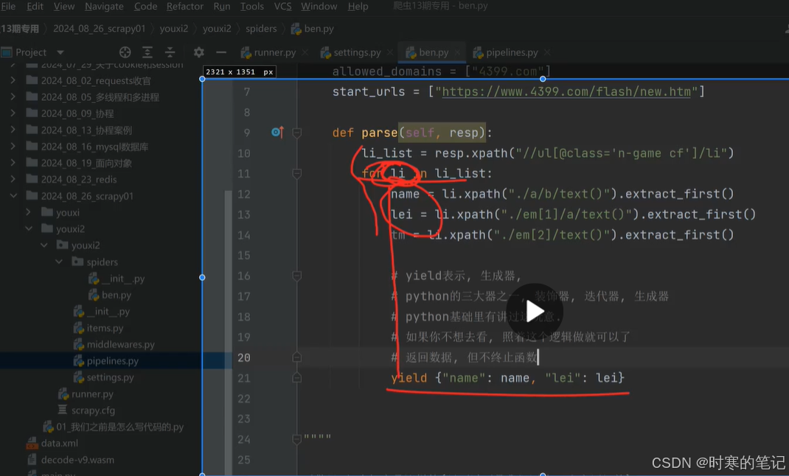Click the Expand All icon in Project toolbar

[x=147, y=52]
